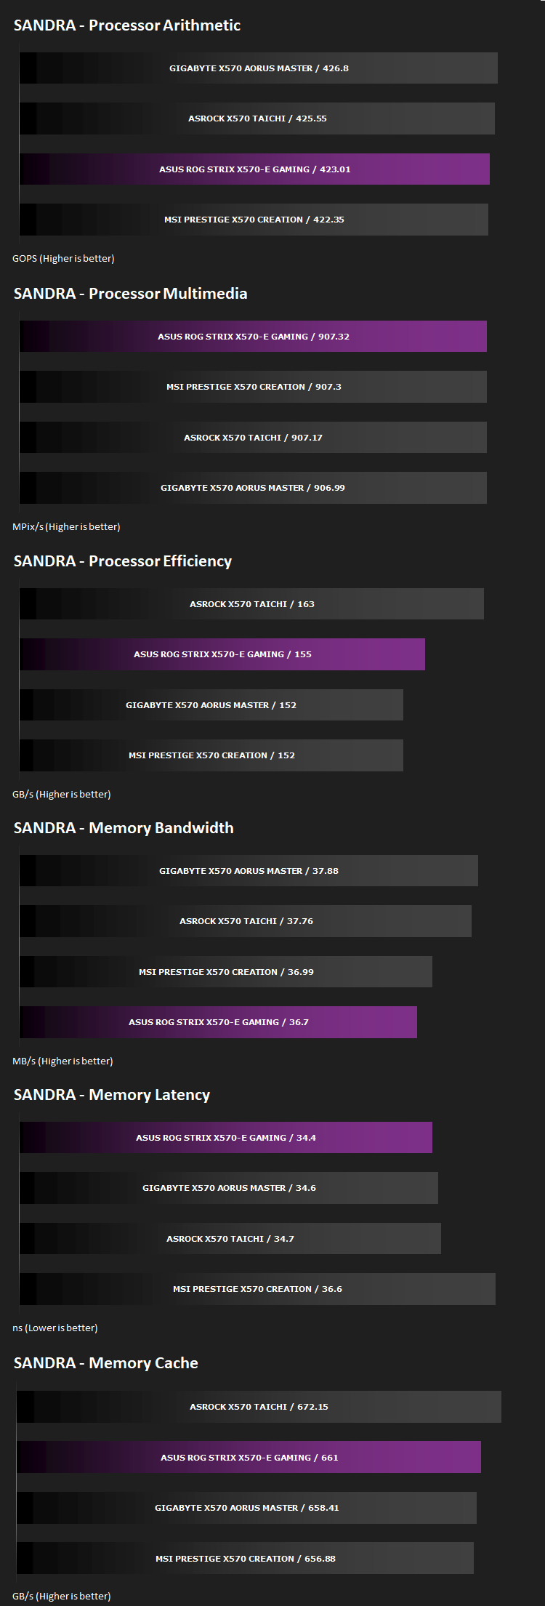
Task: Select the ASRock X570 Taichi 34.7 latency bar
Action: coord(230,1239)
